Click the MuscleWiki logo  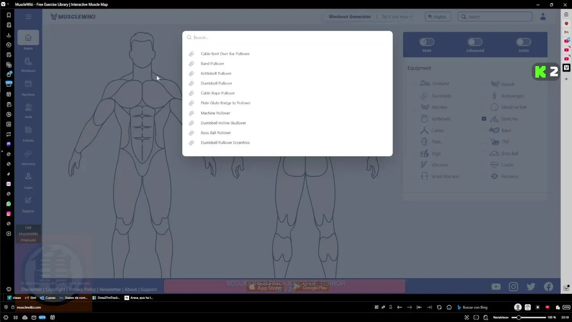(x=73, y=17)
